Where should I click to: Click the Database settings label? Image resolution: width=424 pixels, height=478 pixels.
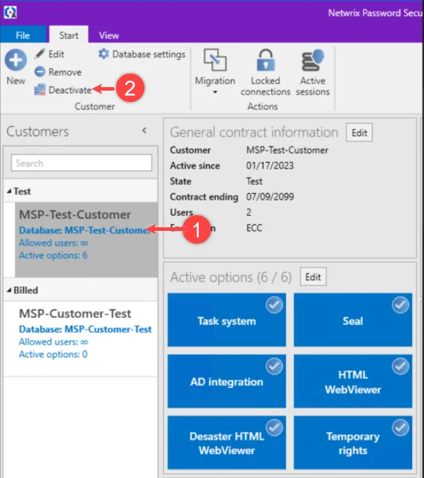point(149,54)
